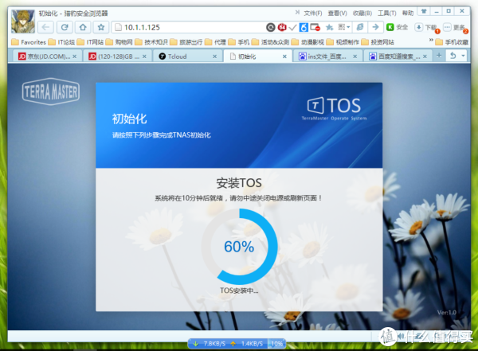
Task: Open the browser home page icon
Action: coord(83,27)
